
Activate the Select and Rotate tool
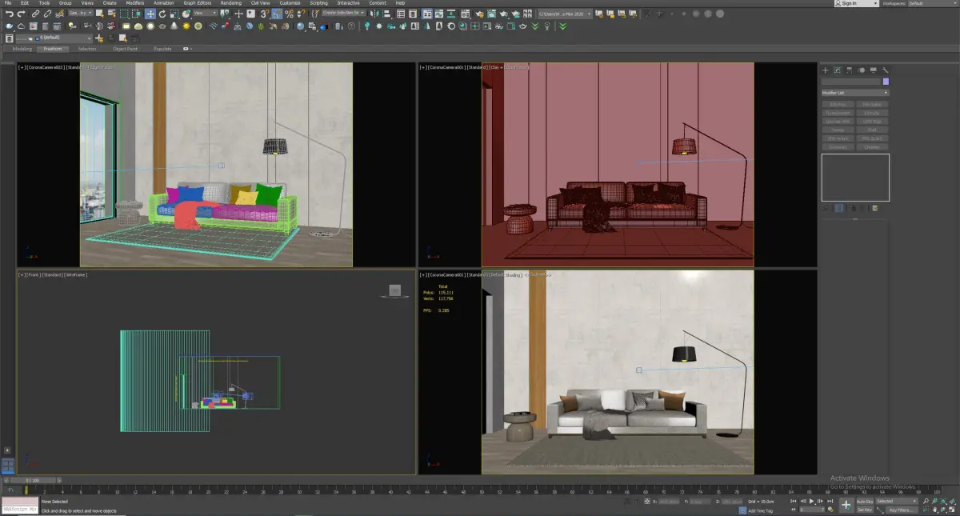pyautogui.click(x=162, y=14)
